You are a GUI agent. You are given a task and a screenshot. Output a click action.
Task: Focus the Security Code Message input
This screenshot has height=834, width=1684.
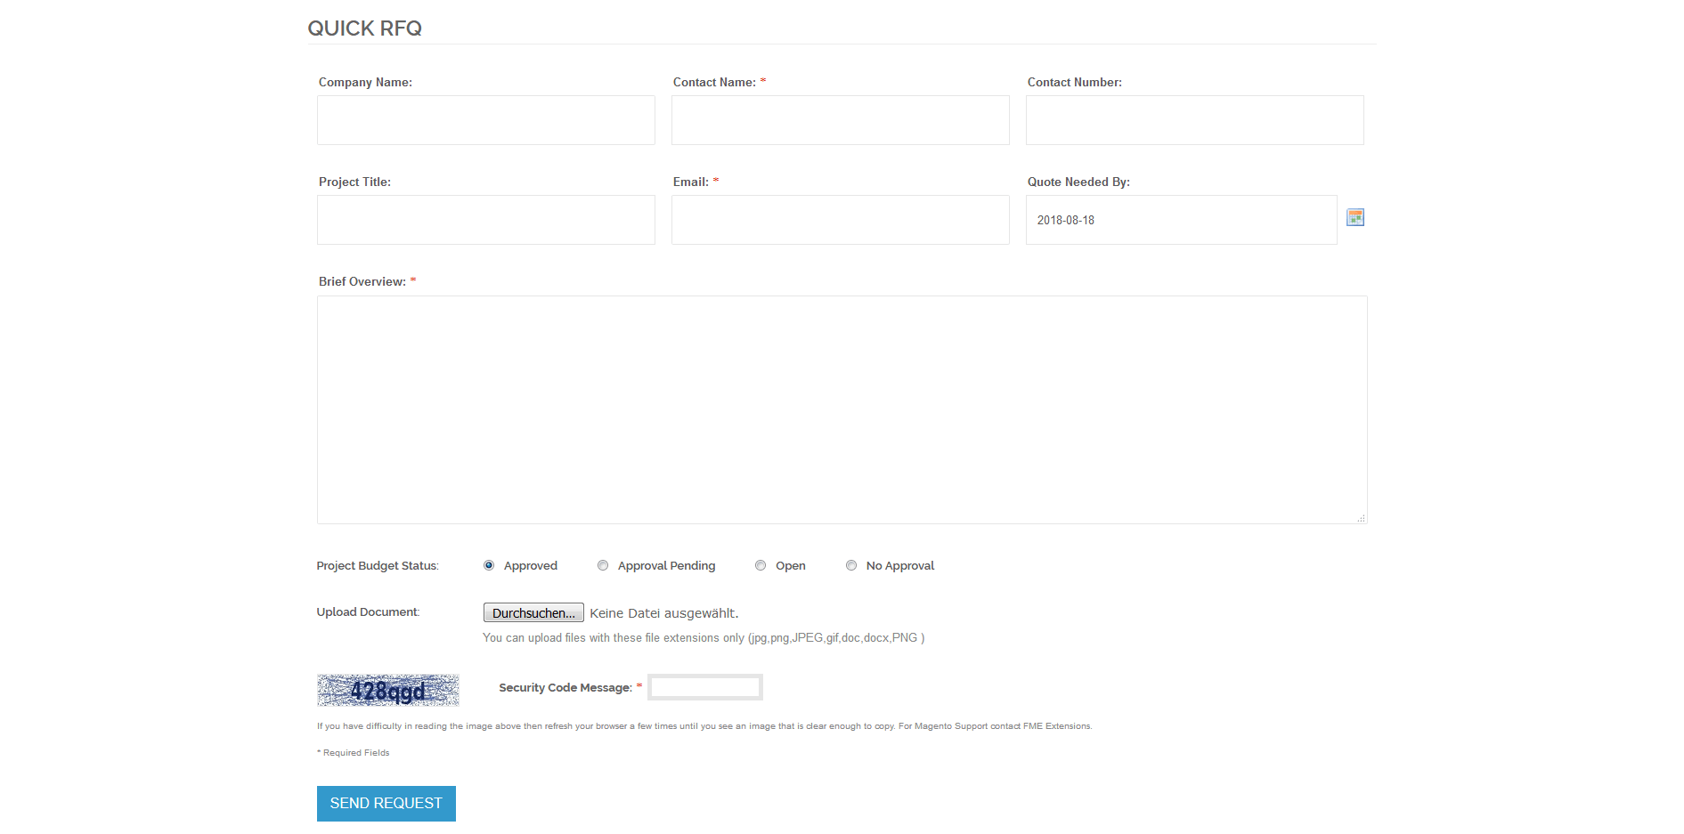pos(704,688)
